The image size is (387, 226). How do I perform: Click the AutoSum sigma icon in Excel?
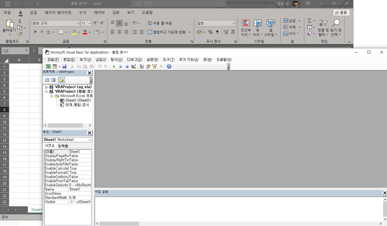point(310,21)
